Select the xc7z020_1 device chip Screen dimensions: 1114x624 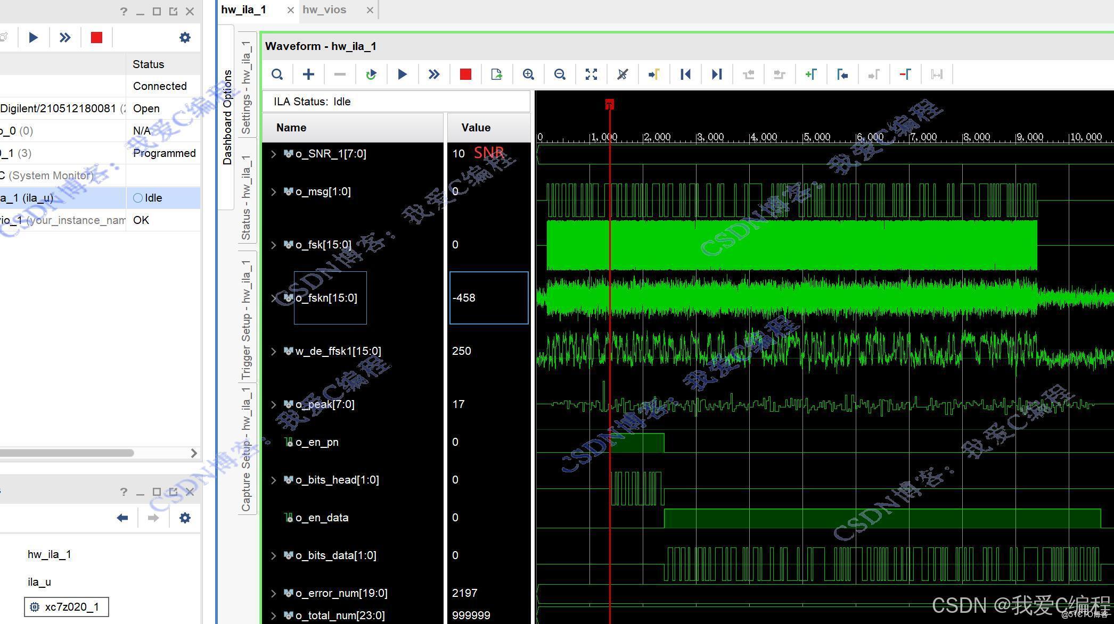[66, 607]
